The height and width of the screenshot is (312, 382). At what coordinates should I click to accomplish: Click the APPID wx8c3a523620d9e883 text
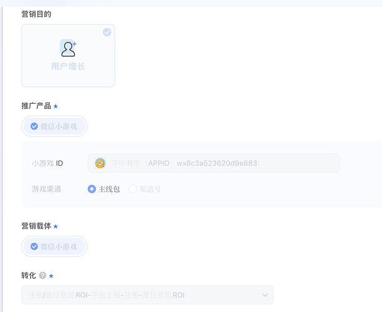[x=203, y=163]
